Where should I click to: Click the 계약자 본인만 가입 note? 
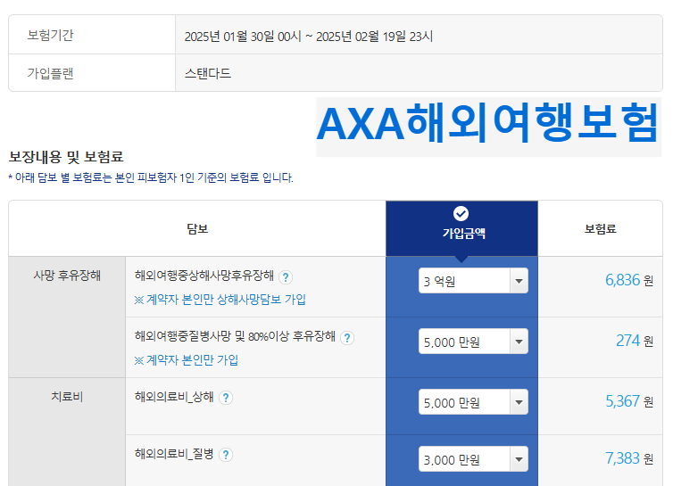click(x=187, y=360)
